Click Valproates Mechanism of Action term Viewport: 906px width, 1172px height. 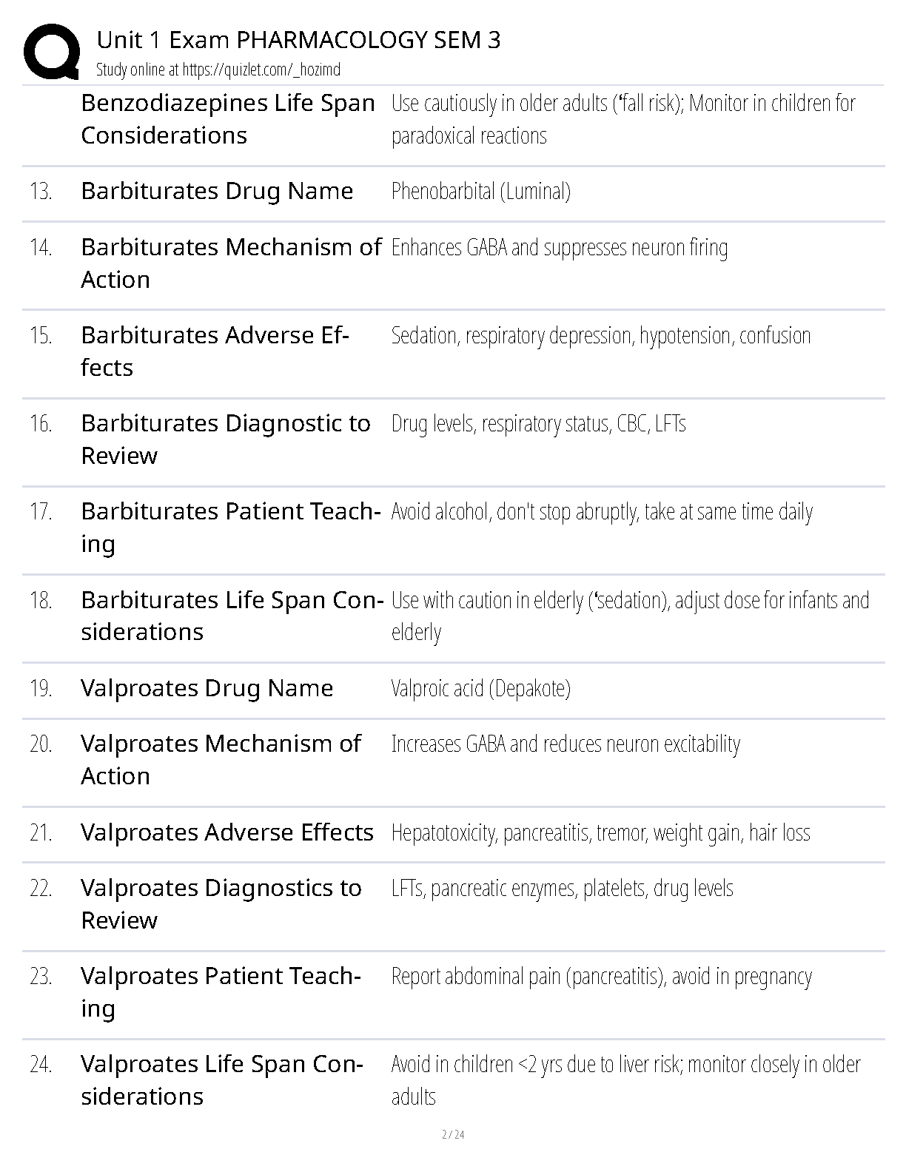coord(221,759)
